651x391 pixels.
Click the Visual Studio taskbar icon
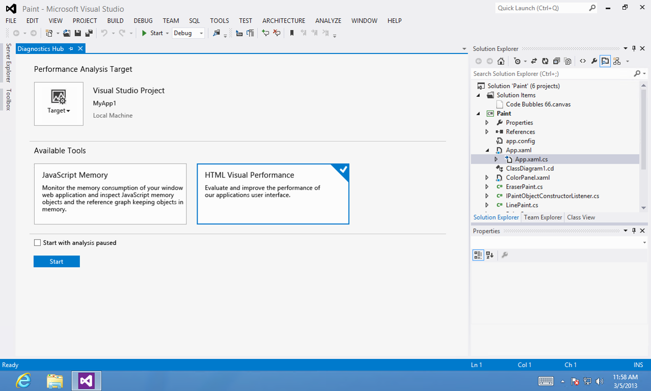[x=87, y=380]
